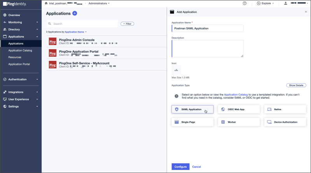The image size is (311, 173).
Task: Click the Overview globe icon
Action: click(5, 15)
